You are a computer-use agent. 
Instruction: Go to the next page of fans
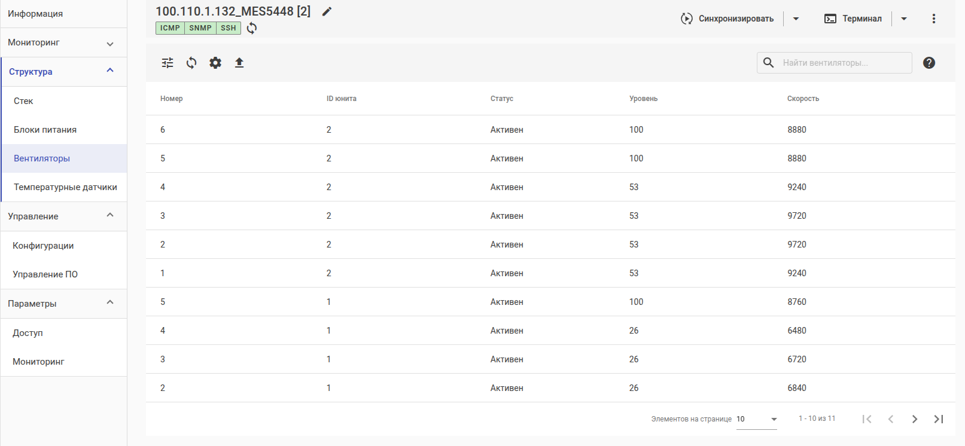[914, 419]
